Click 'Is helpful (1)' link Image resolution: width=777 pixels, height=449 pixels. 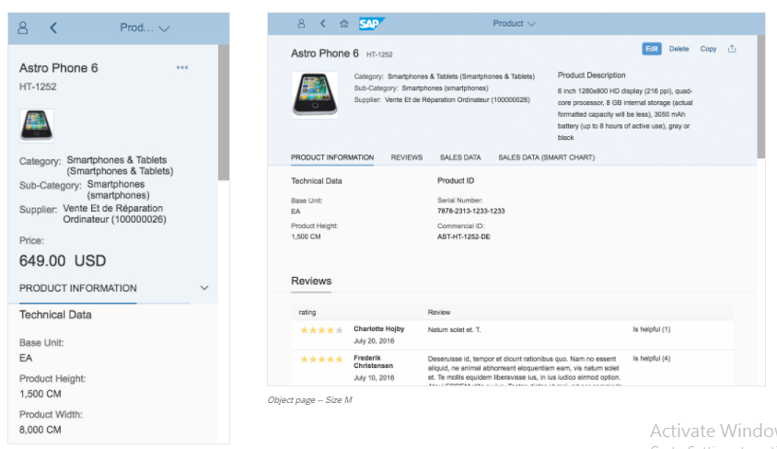coord(651,329)
